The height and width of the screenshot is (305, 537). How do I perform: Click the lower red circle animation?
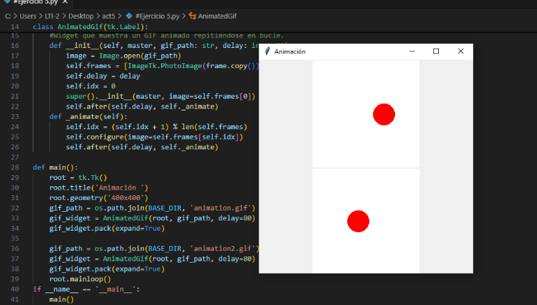(x=358, y=221)
